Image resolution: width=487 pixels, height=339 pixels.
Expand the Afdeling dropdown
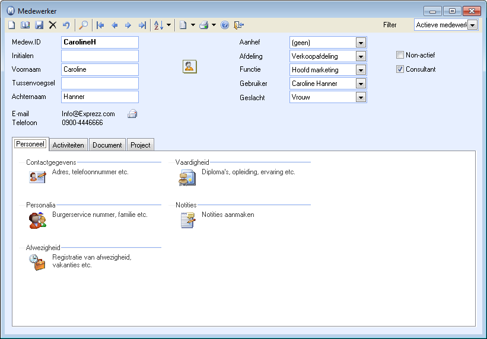[360, 56]
